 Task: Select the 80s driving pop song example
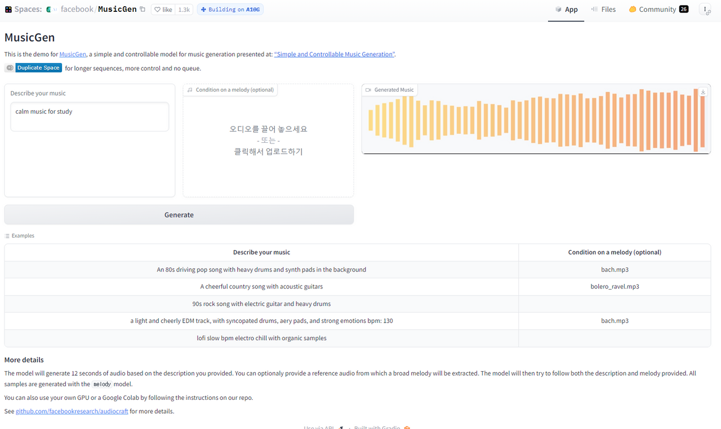[261, 270]
